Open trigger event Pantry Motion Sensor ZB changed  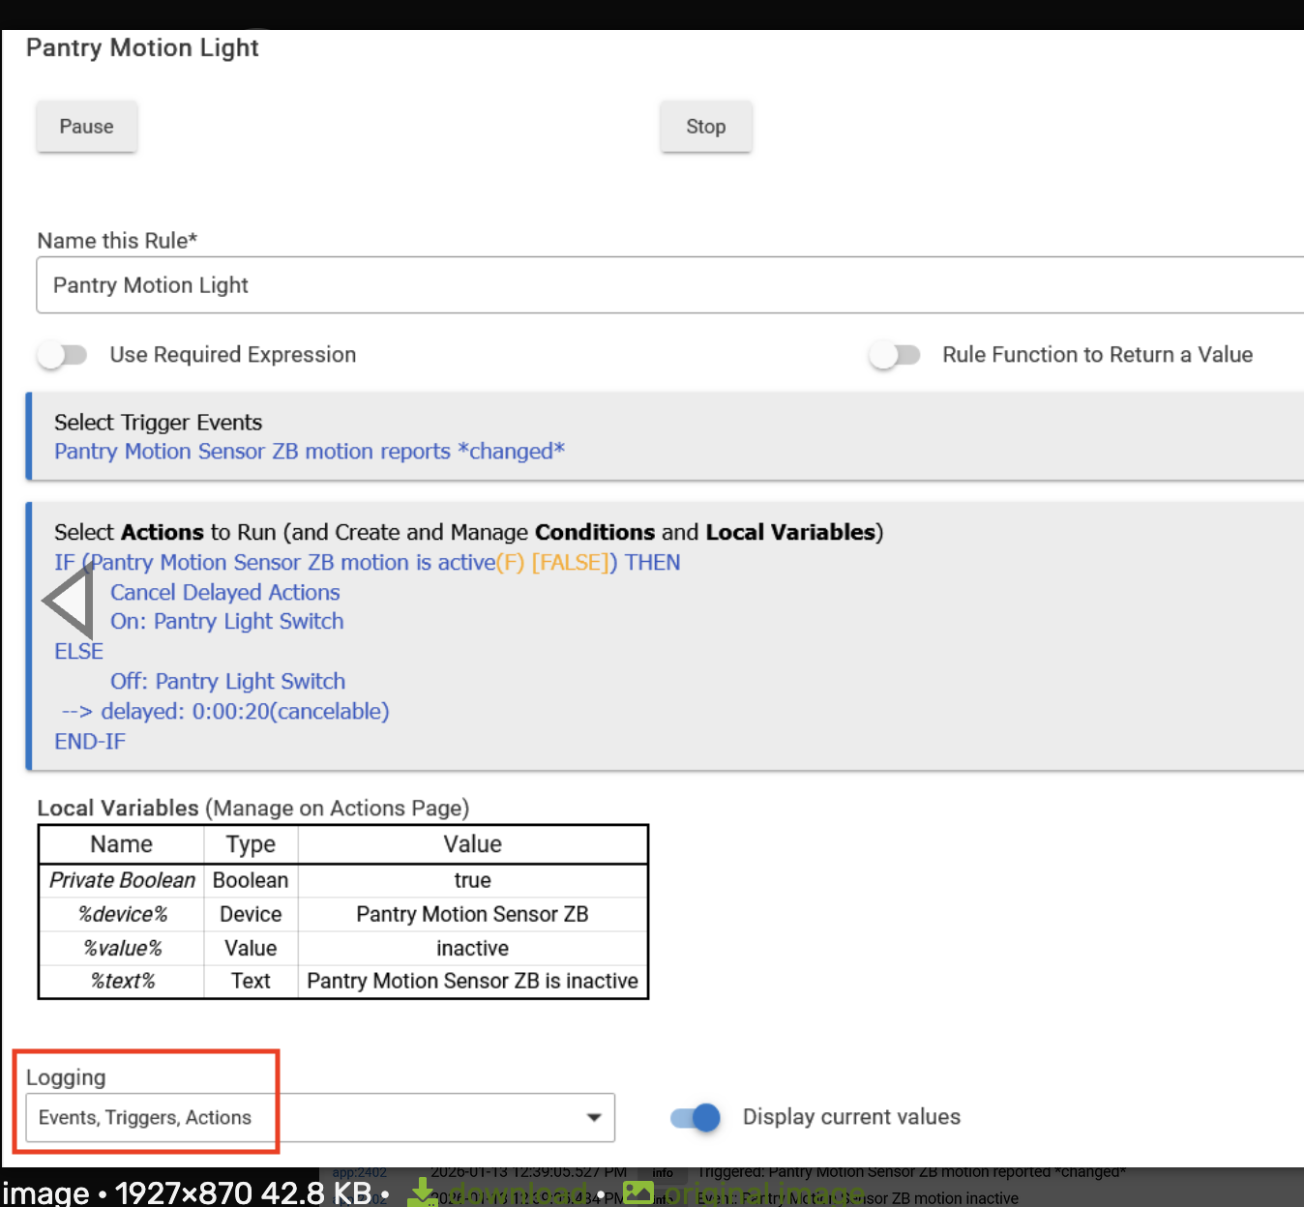pos(310,452)
